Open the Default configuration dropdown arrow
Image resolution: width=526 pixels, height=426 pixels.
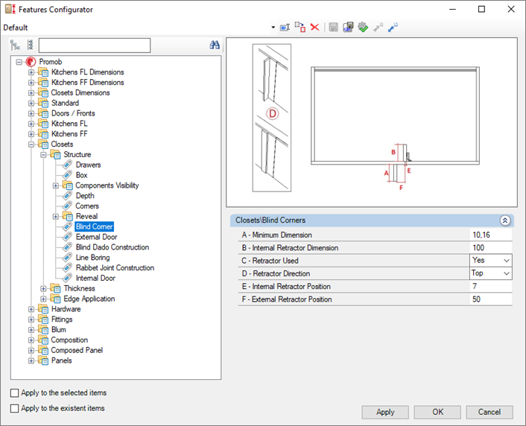click(273, 28)
